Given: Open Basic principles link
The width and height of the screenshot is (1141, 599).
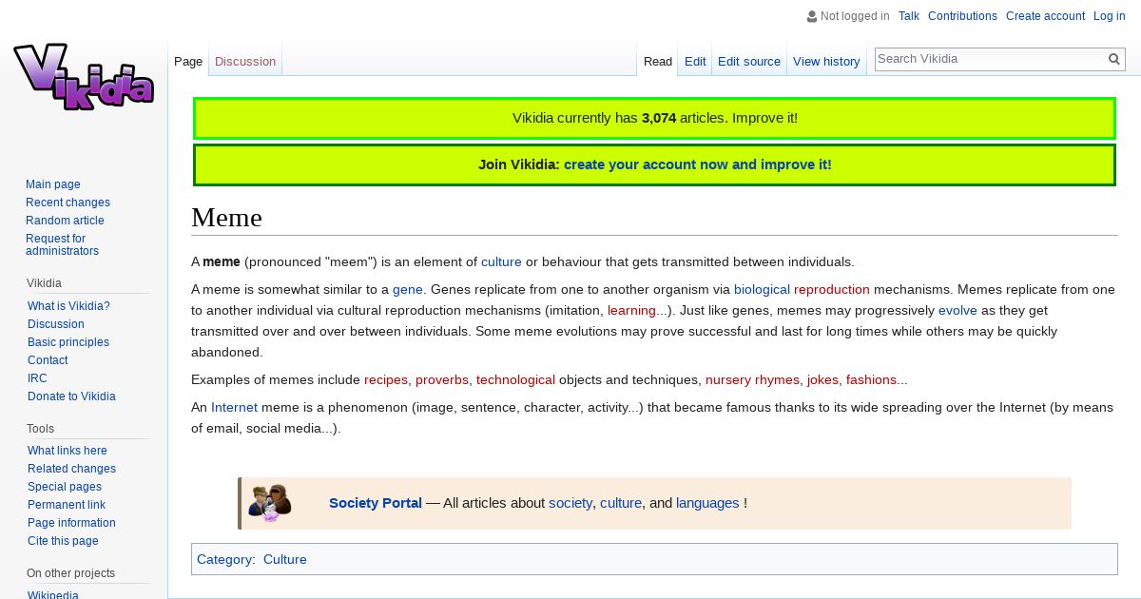Looking at the screenshot, I should click(x=68, y=342).
